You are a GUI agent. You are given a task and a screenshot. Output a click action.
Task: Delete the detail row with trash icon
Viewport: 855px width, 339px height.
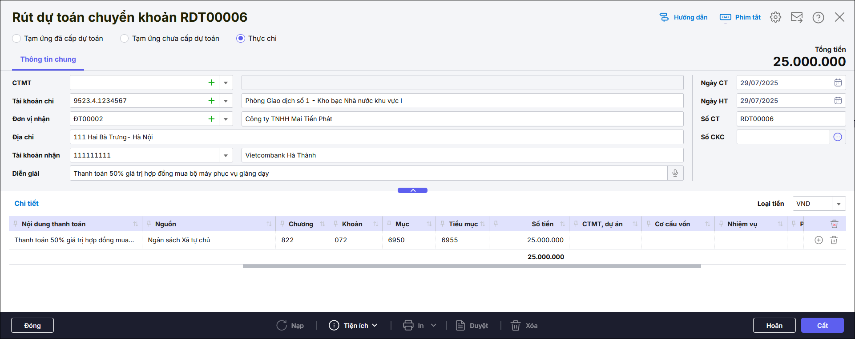click(834, 240)
